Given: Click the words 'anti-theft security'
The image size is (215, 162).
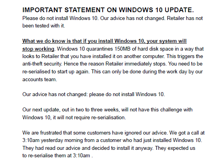Looking at the screenshot, I should tap(42, 64).
